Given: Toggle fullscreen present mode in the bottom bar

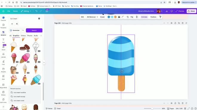Looking at the screenshot, I should (x=189, y=109).
